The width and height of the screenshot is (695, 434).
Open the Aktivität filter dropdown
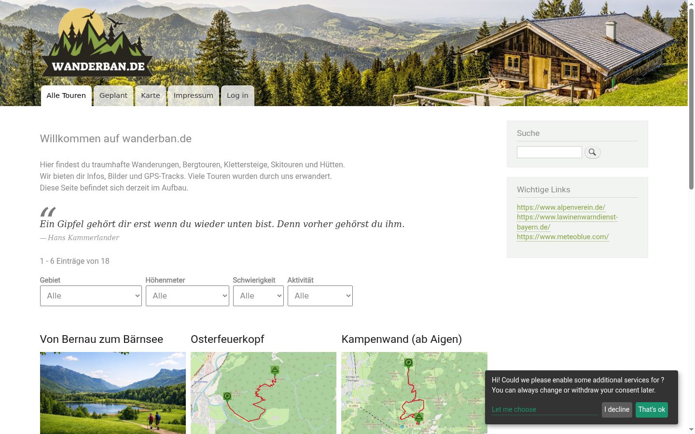coord(320,296)
